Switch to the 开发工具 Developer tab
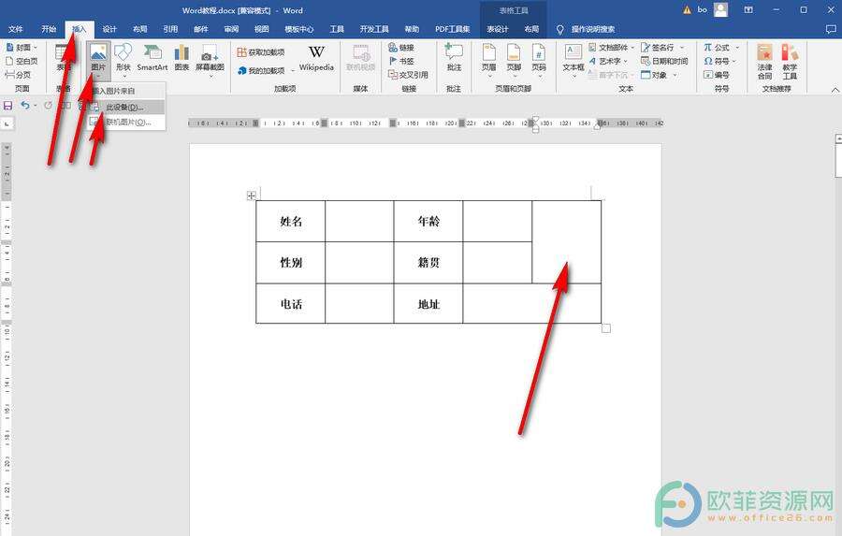 (x=374, y=29)
